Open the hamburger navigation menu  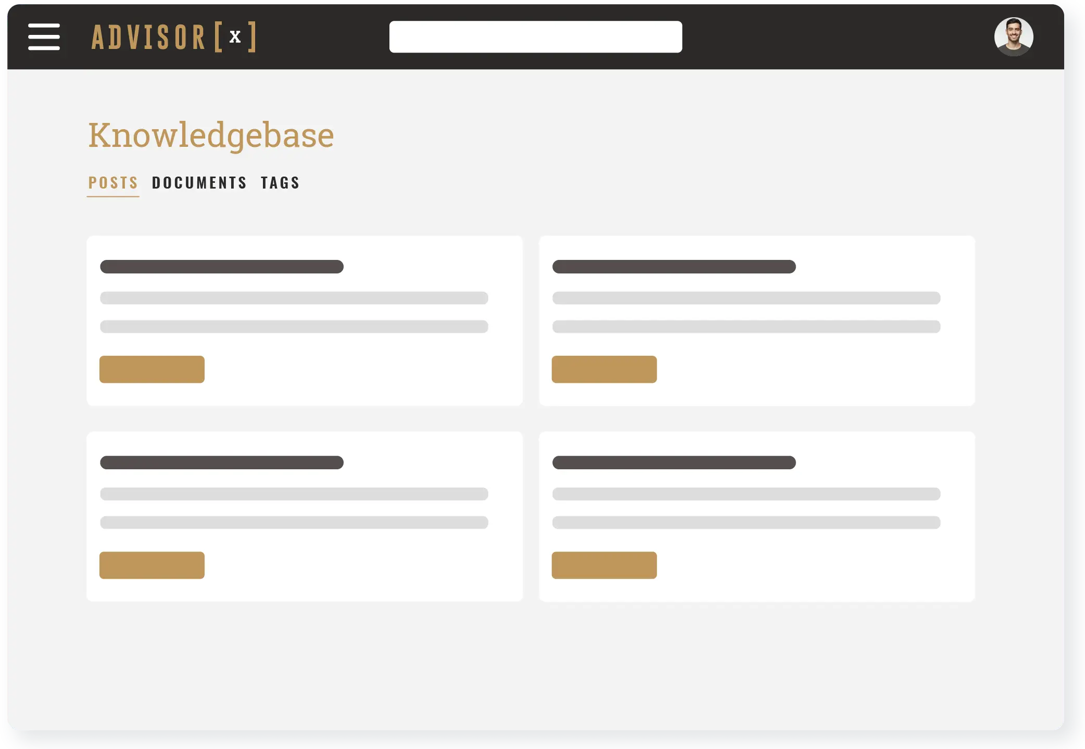tap(44, 37)
